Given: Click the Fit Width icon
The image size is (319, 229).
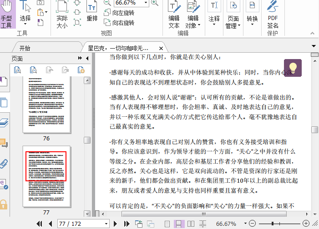Looking at the screenshot, I should [x=77, y=12].
